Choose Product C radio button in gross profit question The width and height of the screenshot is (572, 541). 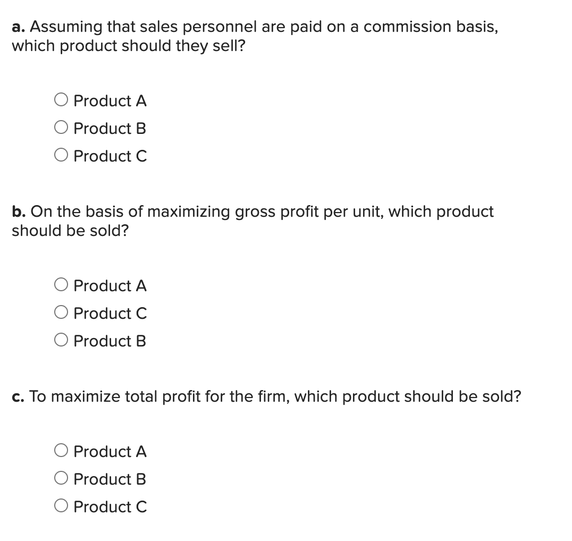pyautogui.click(x=61, y=313)
